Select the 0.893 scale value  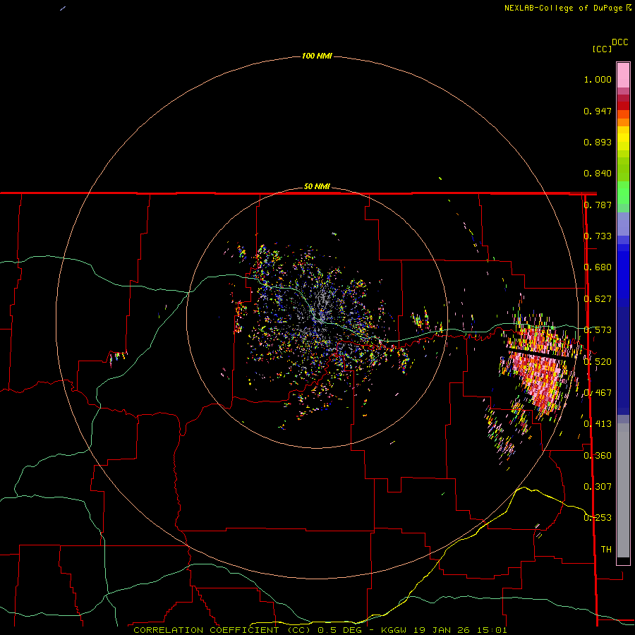tap(598, 142)
